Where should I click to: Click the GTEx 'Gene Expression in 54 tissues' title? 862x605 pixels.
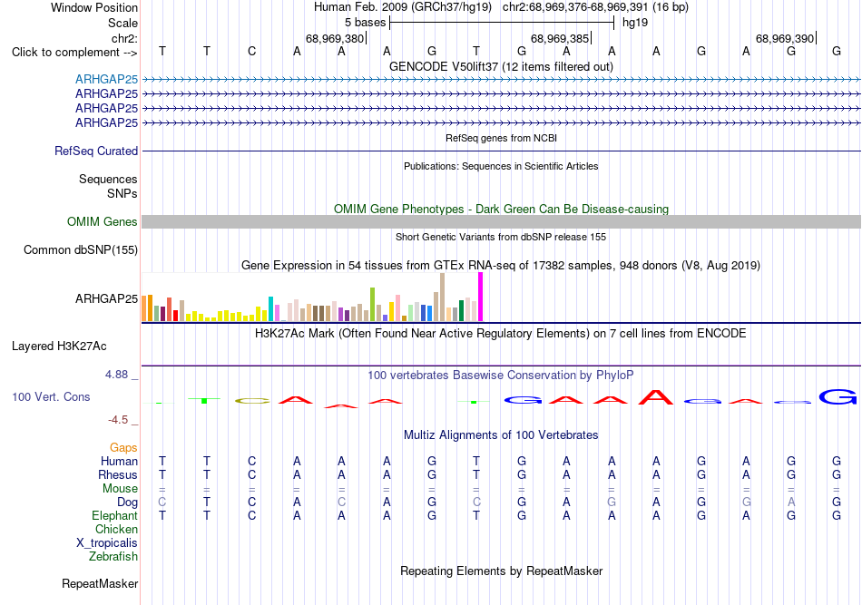tap(501, 266)
